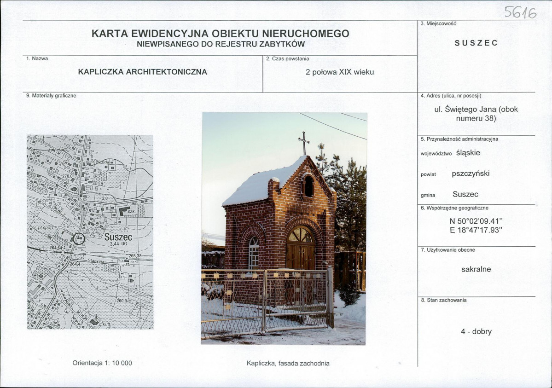Select the longitude E 18°47'17.93"
The image size is (552, 388).
pos(476,231)
